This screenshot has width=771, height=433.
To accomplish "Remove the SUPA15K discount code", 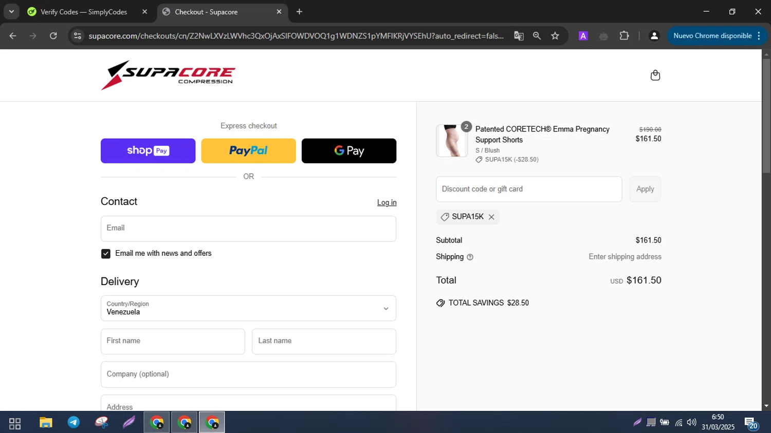I will tap(491, 217).
